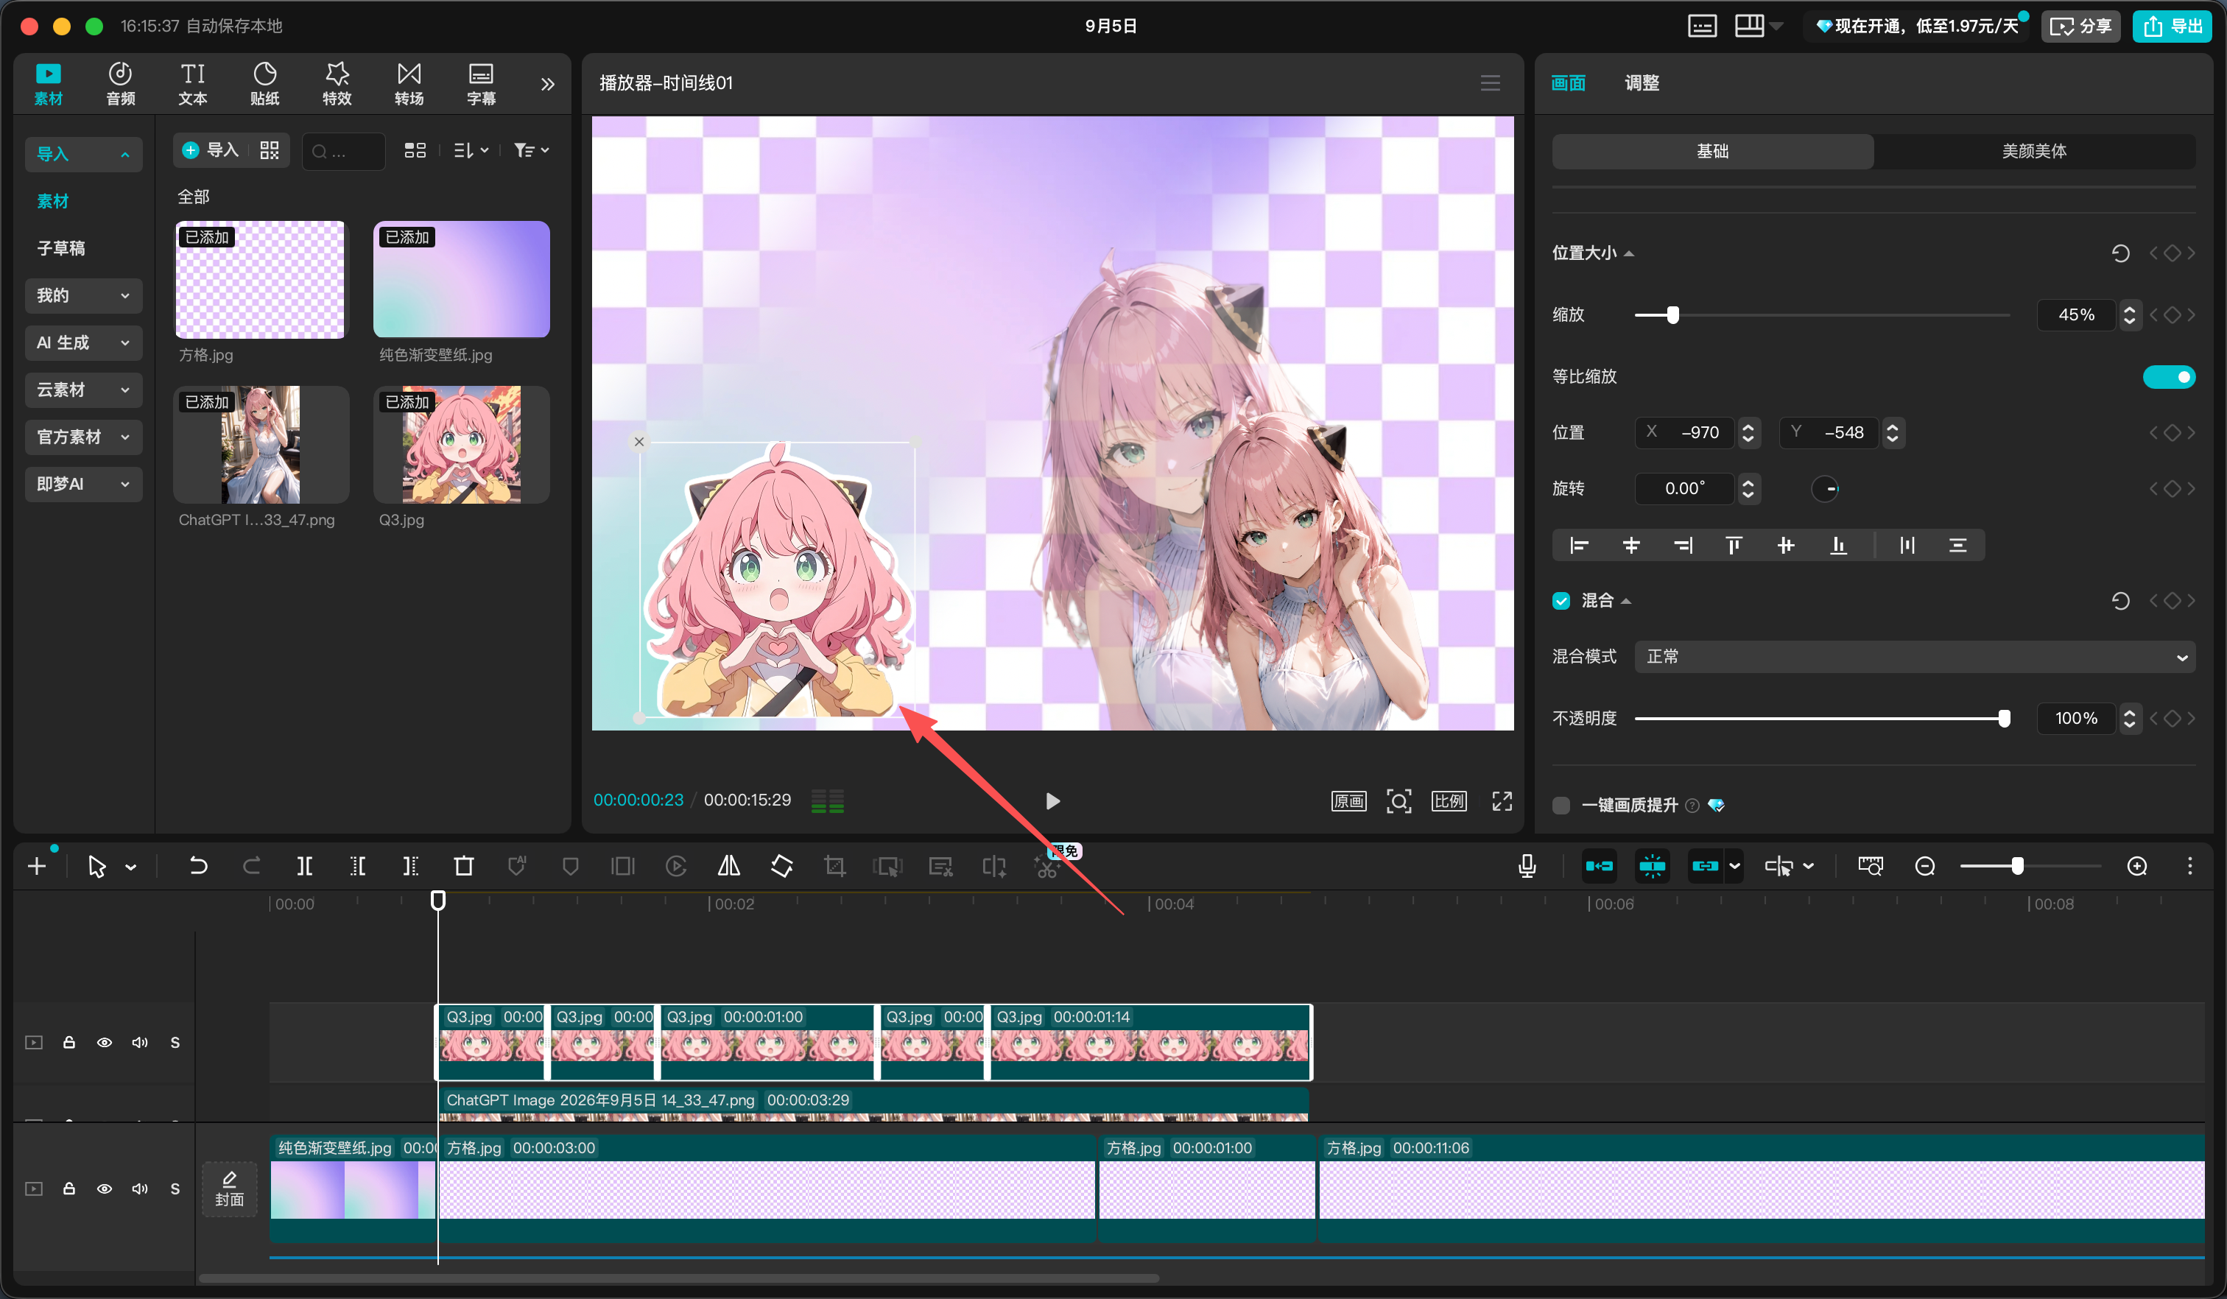Align the clip to the right edge
The image size is (2227, 1299).
pyautogui.click(x=1683, y=545)
